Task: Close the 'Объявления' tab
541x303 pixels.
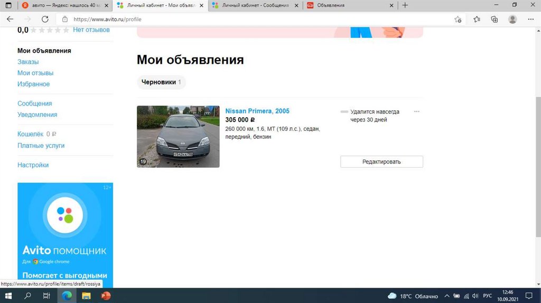Action: [x=391, y=5]
